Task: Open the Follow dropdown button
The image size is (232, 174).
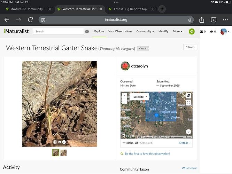Action: click(190, 47)
